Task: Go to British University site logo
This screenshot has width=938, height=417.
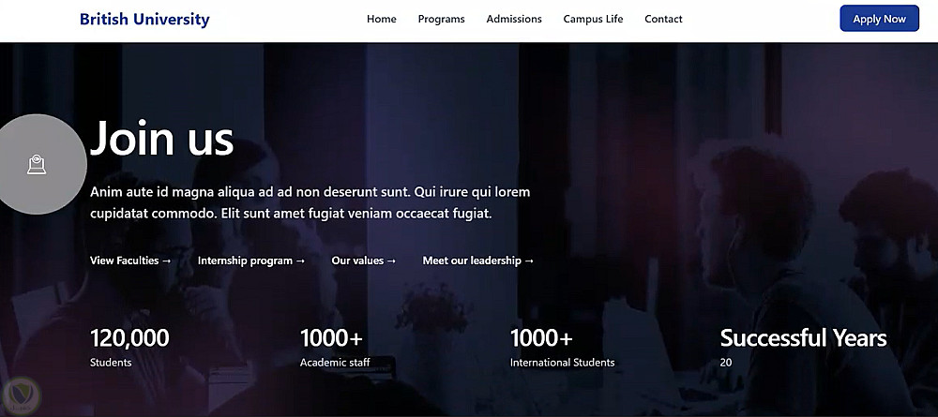Action: pyautogui.click(x=144, y=19)
